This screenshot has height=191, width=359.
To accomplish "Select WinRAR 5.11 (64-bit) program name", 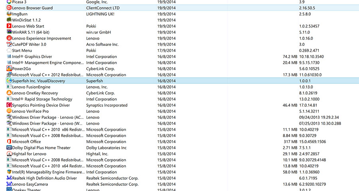I will click(x=31, y=32).
